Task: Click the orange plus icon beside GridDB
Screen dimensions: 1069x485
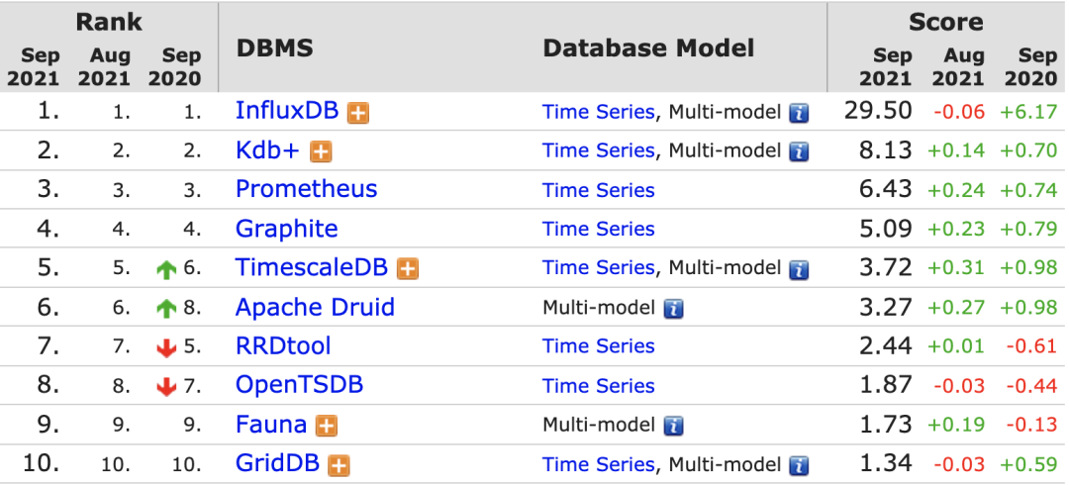Action: pyautogui.click(x=340, y=465)
